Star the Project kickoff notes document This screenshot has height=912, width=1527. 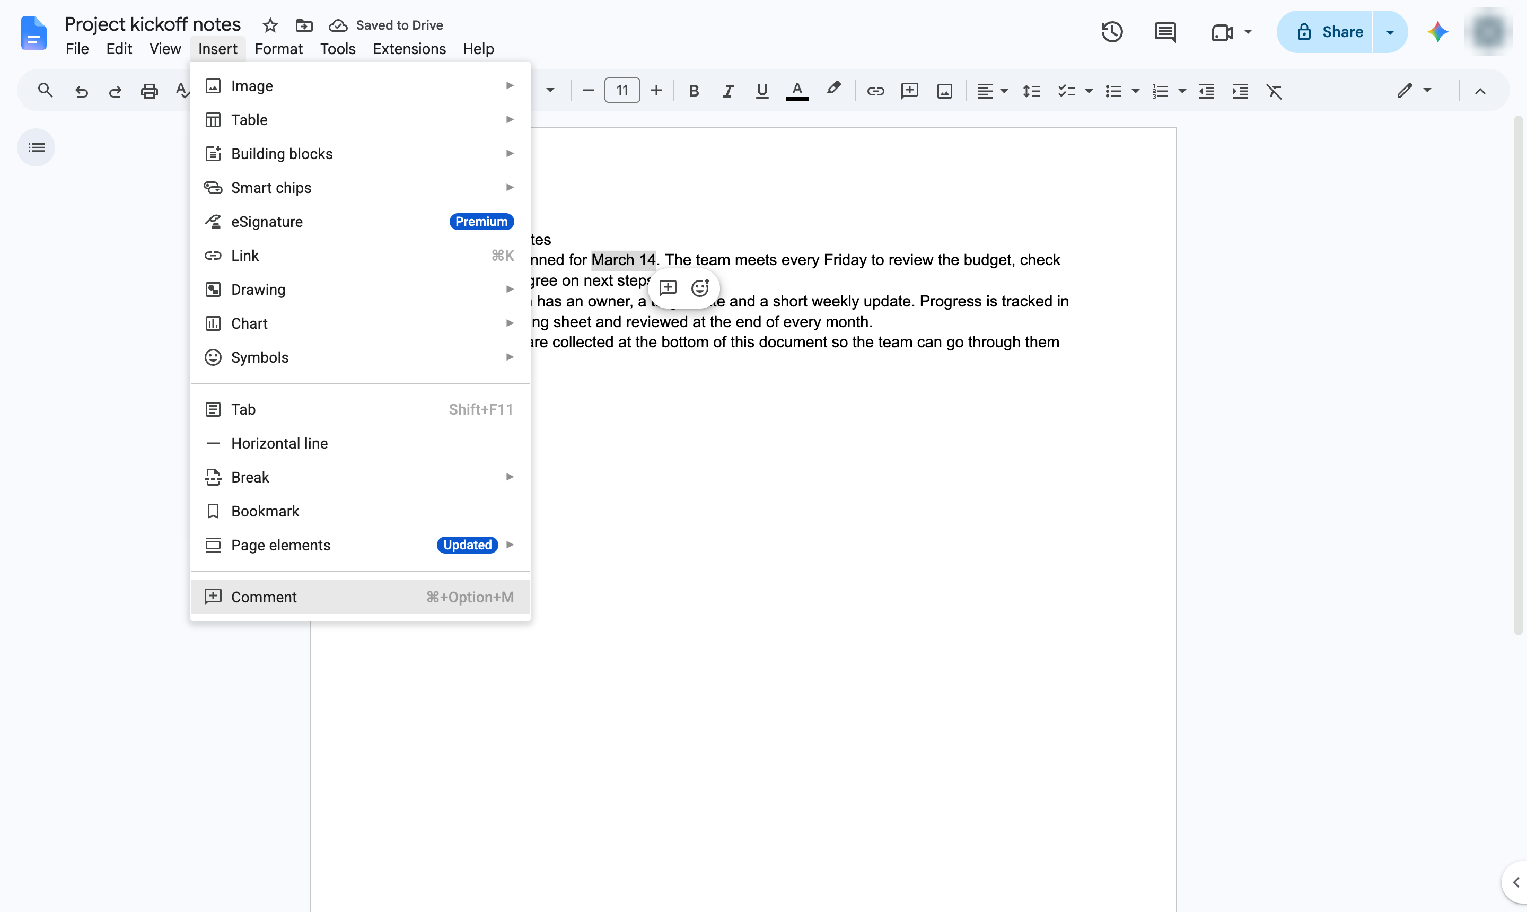[270, 25]
